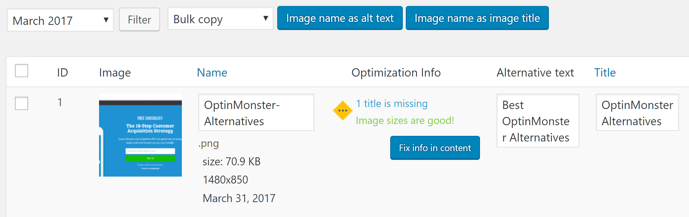This screenshot has width=689, height=217.
Task: Click the Best OptinMonster Alternatives alt text field
Action: click(538, 121)
